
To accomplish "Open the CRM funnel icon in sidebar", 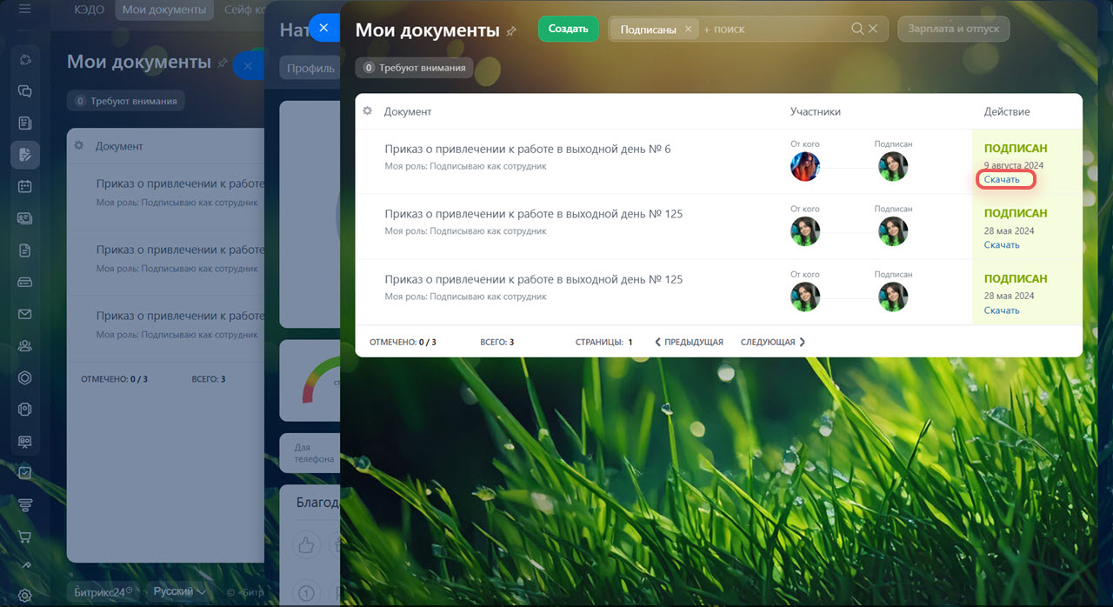I will (x=25, y=505).
